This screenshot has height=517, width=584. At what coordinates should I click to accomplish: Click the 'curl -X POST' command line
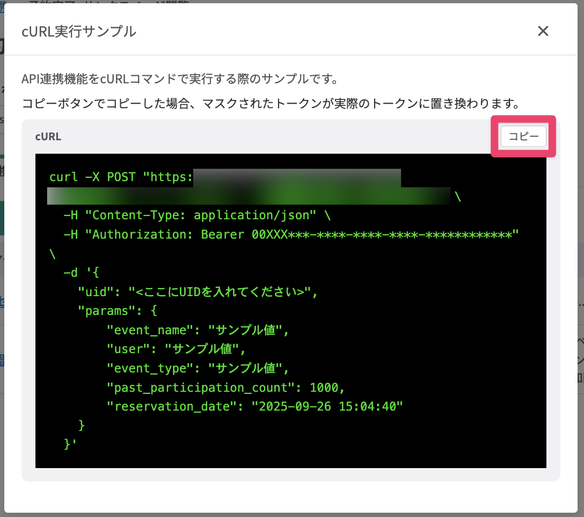[x=92, y=177]
